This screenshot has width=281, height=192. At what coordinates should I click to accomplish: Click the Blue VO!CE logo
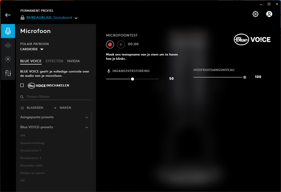(x=252, y=39)
